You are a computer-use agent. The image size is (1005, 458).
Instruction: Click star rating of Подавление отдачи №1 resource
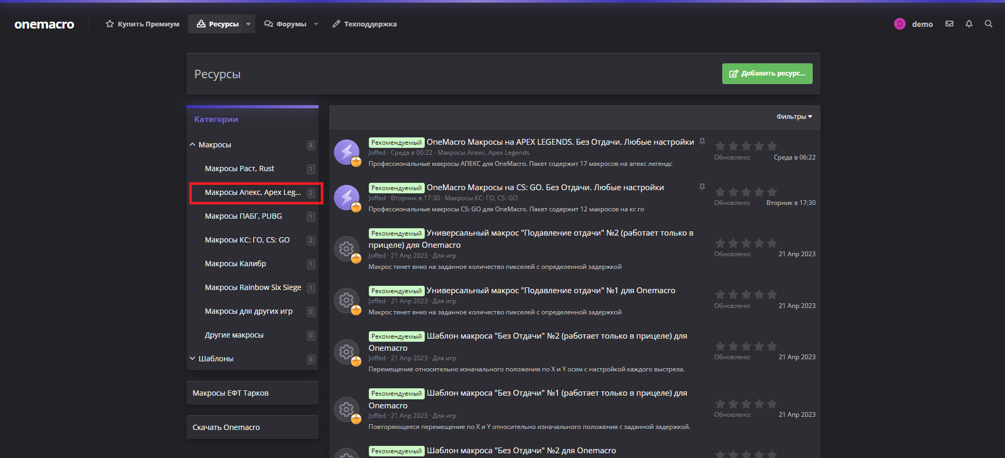[746, 295]
